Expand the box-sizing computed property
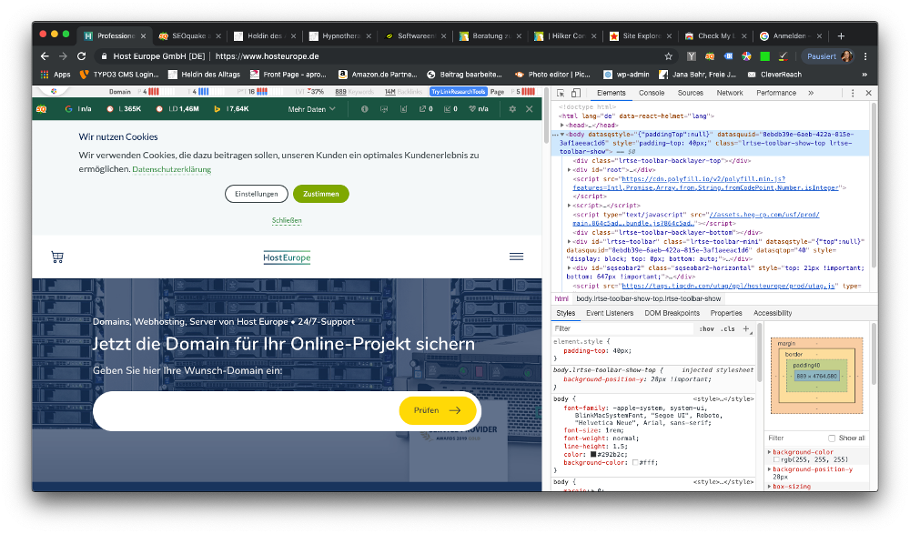910x534 pixels. [770, 487]
